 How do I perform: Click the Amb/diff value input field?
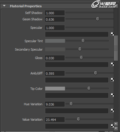pos(55,73)
